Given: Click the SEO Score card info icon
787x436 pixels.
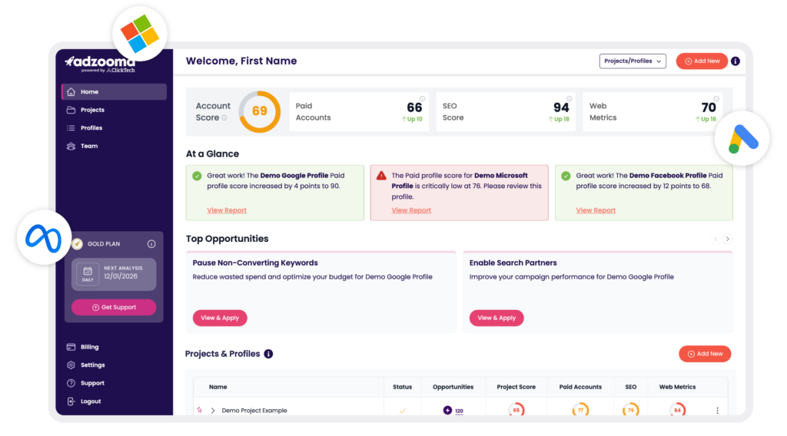Looking at the screenshot, I should (x=569, y=99).
